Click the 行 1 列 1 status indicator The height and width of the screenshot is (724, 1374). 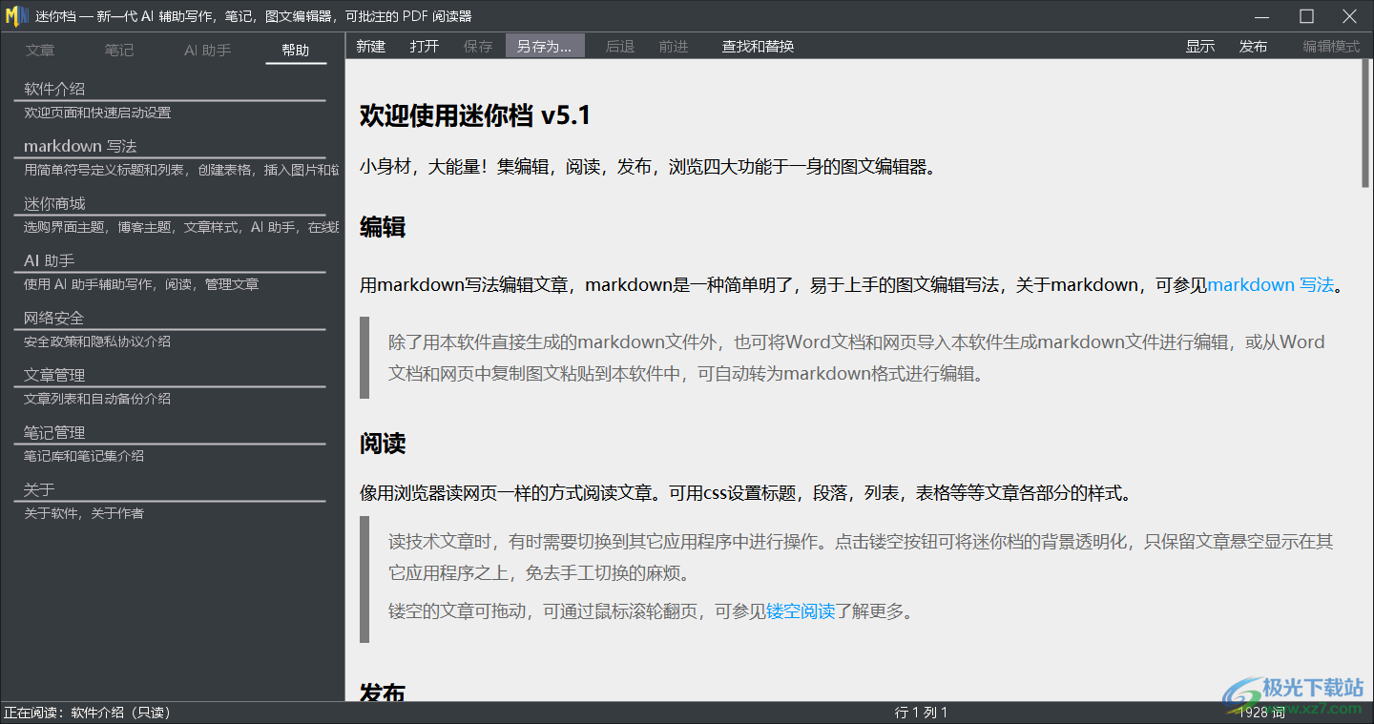click(x=921, y=713)
